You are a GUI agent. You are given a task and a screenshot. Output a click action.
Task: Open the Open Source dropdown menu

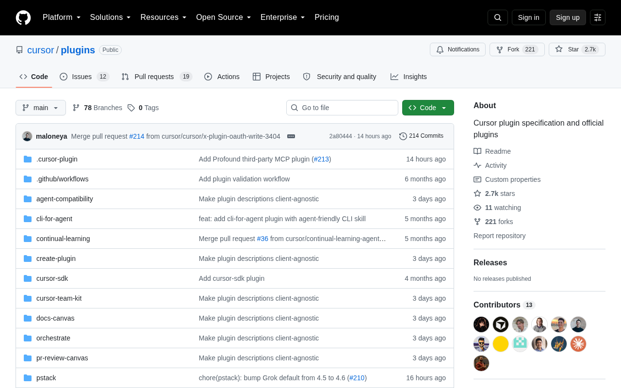click(x=224, y=17)
